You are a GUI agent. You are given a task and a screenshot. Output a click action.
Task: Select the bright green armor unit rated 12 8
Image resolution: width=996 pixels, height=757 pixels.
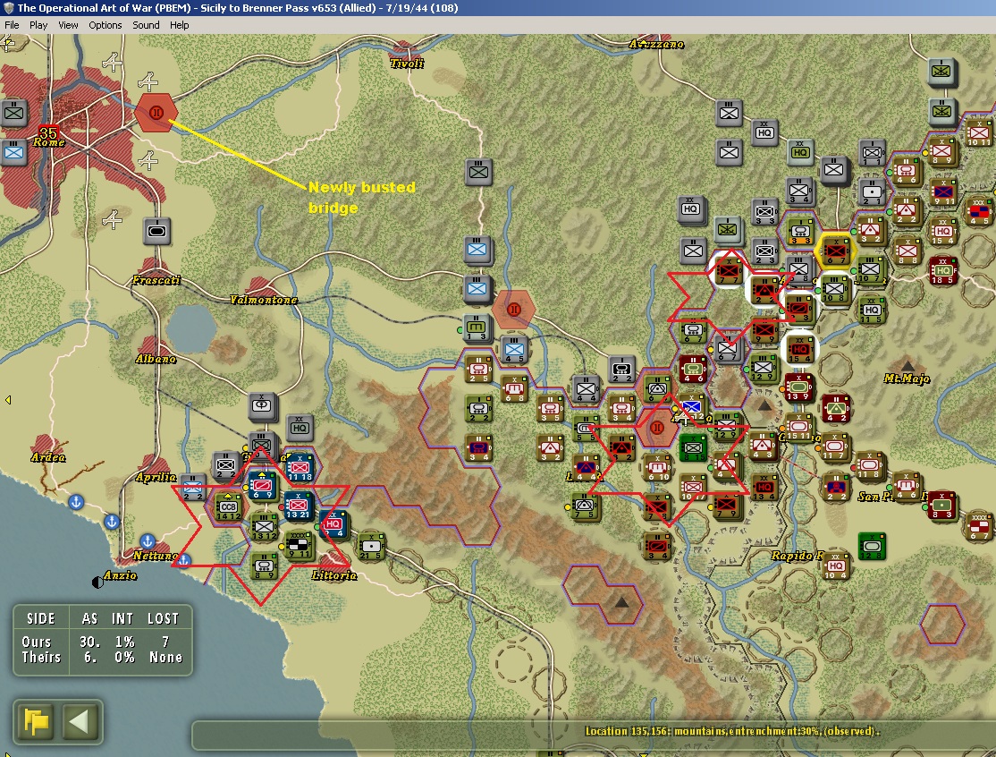[872, 546]
